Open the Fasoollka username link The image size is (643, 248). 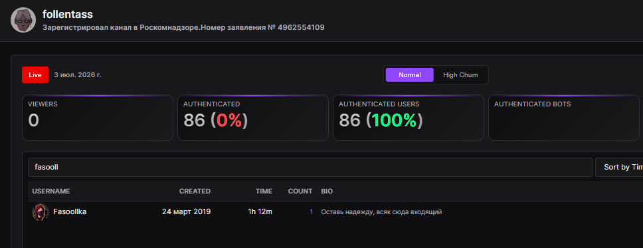[x=70, y=212]
